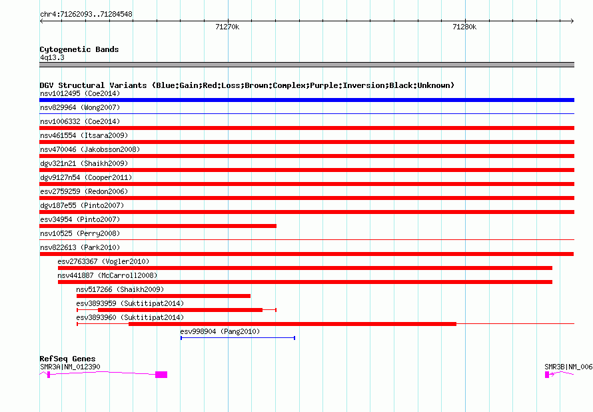
Task: Open the nsv517266 (Shaikh2009) label
Action: tap(120, 289)
